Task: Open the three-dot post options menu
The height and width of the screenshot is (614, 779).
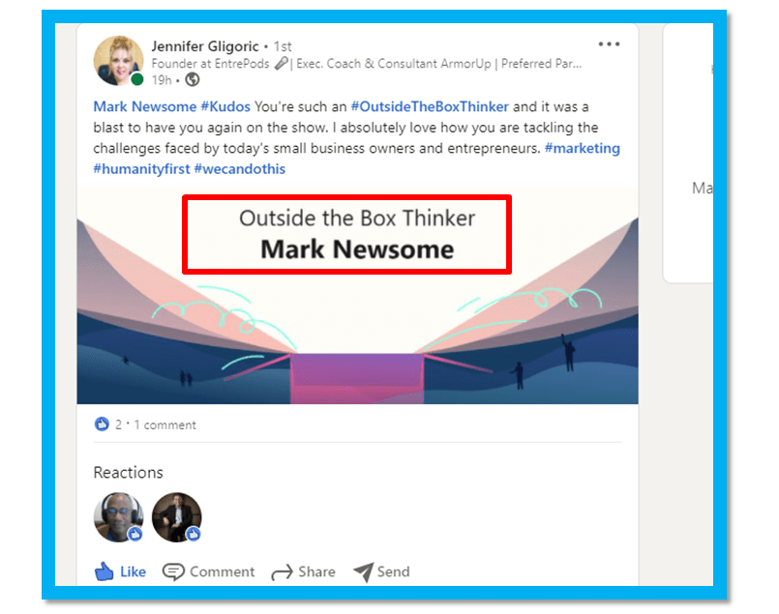Action: point(609,44)
